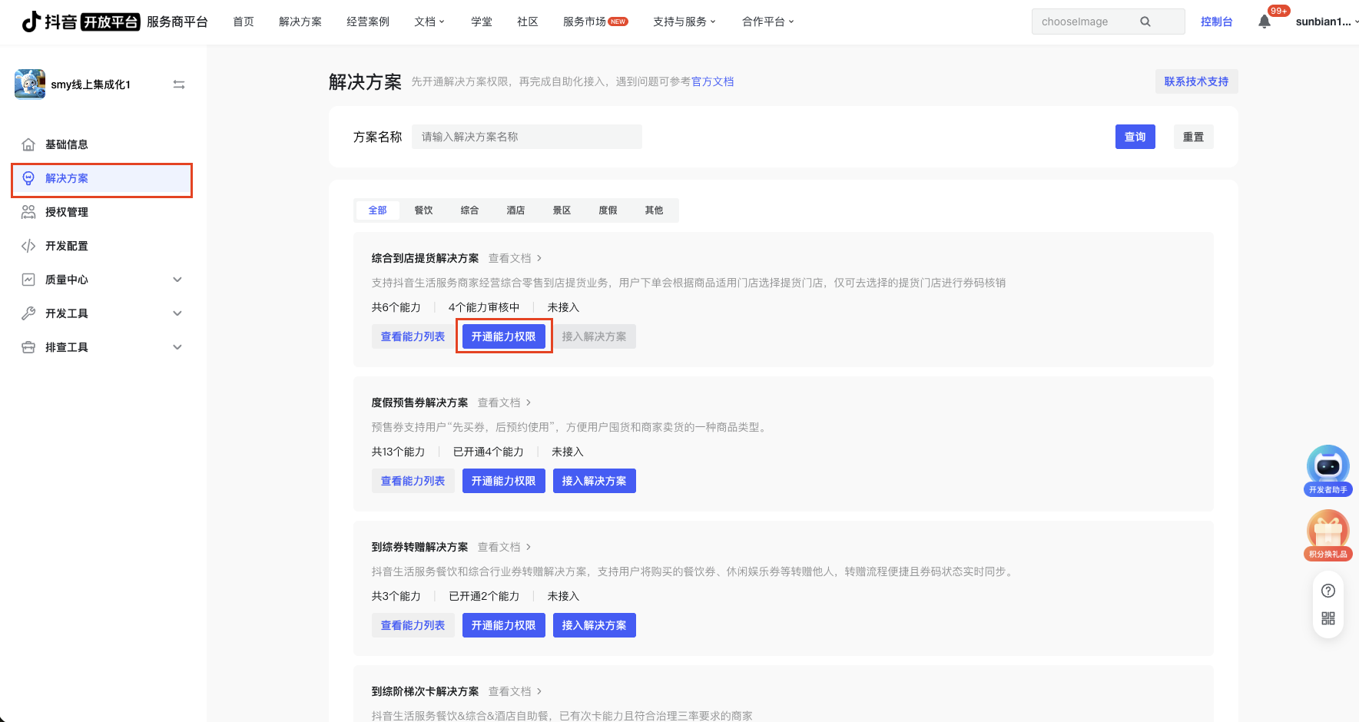The image size is (1359, 722).
Task: Click the account switch arrows icon
Action: pyautogui.click(x=179, y=84)
